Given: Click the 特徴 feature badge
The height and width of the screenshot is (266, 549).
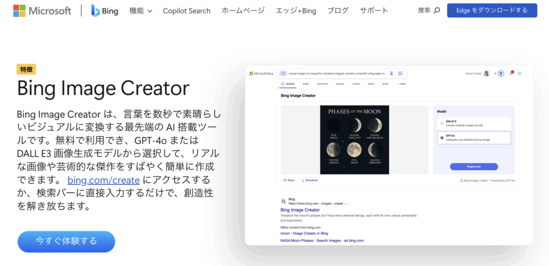Looking at the screenshot, I should click(26, 70).
